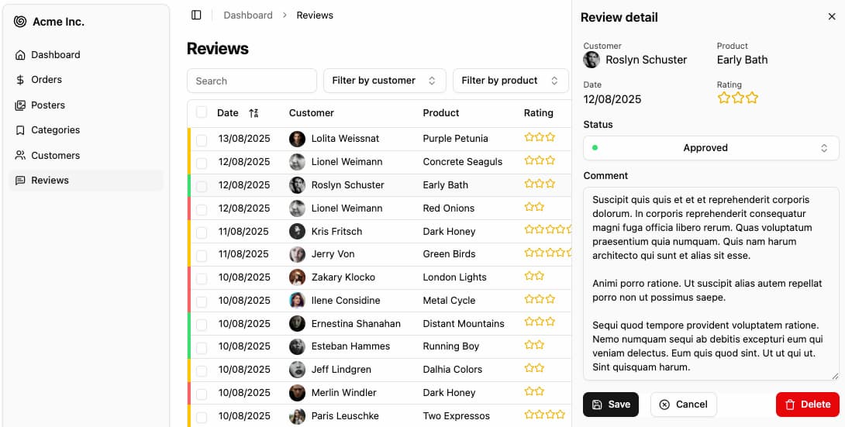Open the Filter by customer dropdown

385,81
